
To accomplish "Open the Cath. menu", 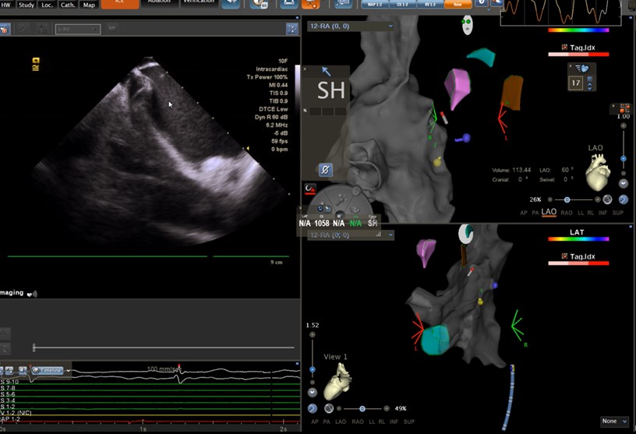I will (68, 5).
